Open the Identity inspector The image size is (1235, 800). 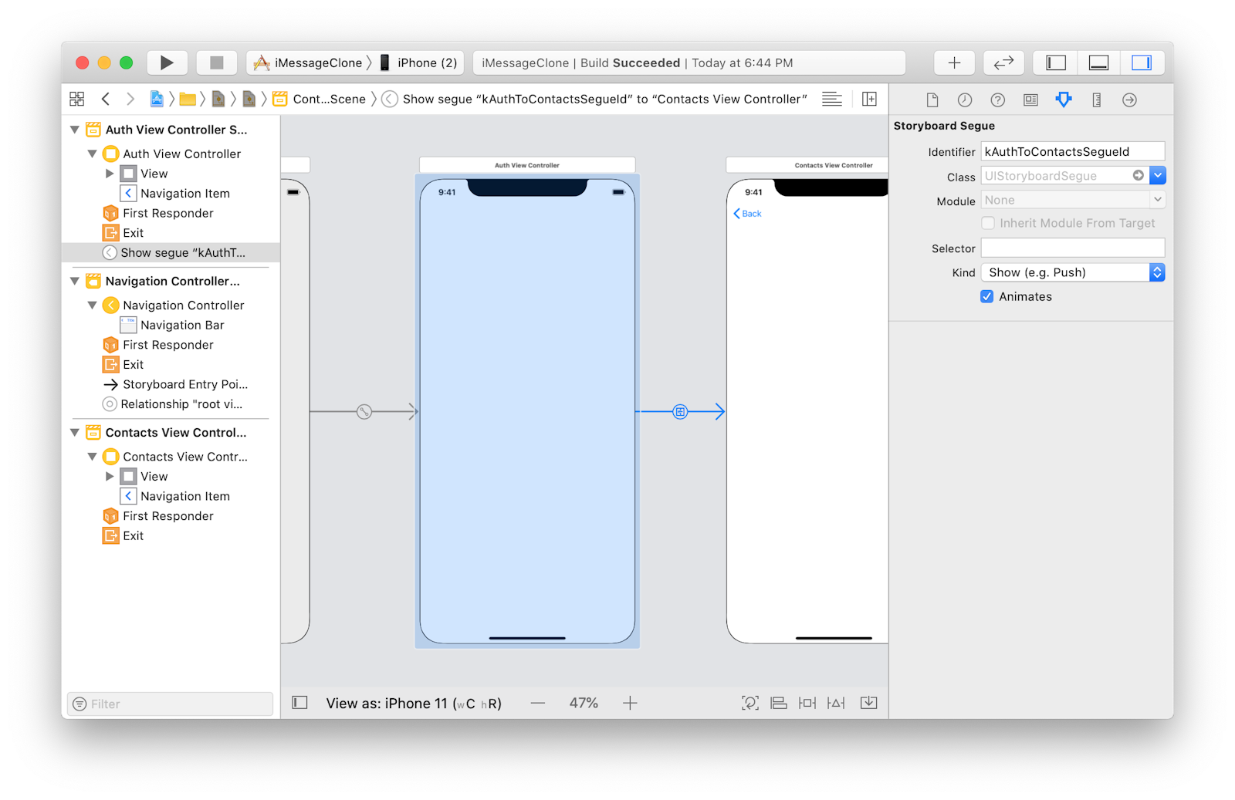pos(1030,99)
